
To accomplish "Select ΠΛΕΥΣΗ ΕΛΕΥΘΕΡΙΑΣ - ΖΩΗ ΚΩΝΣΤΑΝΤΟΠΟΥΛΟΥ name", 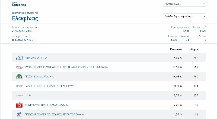I will [55, 114].
